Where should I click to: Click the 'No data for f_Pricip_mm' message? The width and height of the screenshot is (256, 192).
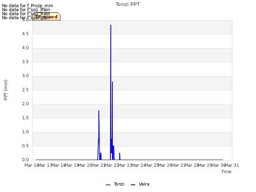(28, 6)
